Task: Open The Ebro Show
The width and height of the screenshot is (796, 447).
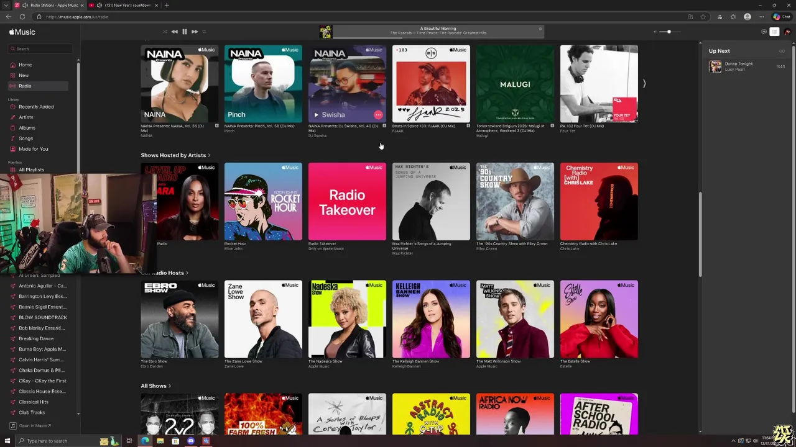Action: (x=179, y=319)
